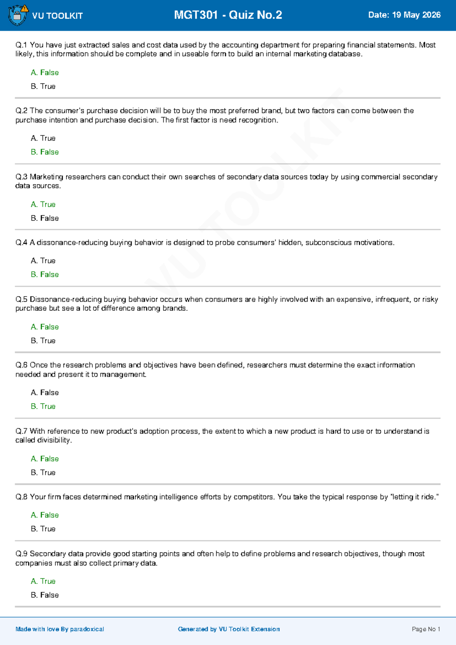This screenshot has height=645, width=456.
Task: Pick B. False for Q.4 dissonance question
Action: pyautogui.click(x=45, y=274)
